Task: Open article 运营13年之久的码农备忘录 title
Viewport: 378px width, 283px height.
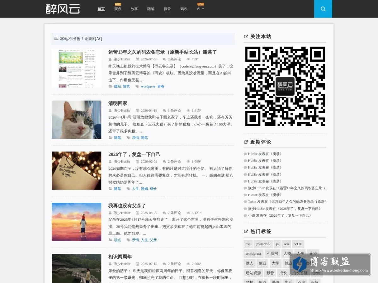Action: [x=163, y=52]
